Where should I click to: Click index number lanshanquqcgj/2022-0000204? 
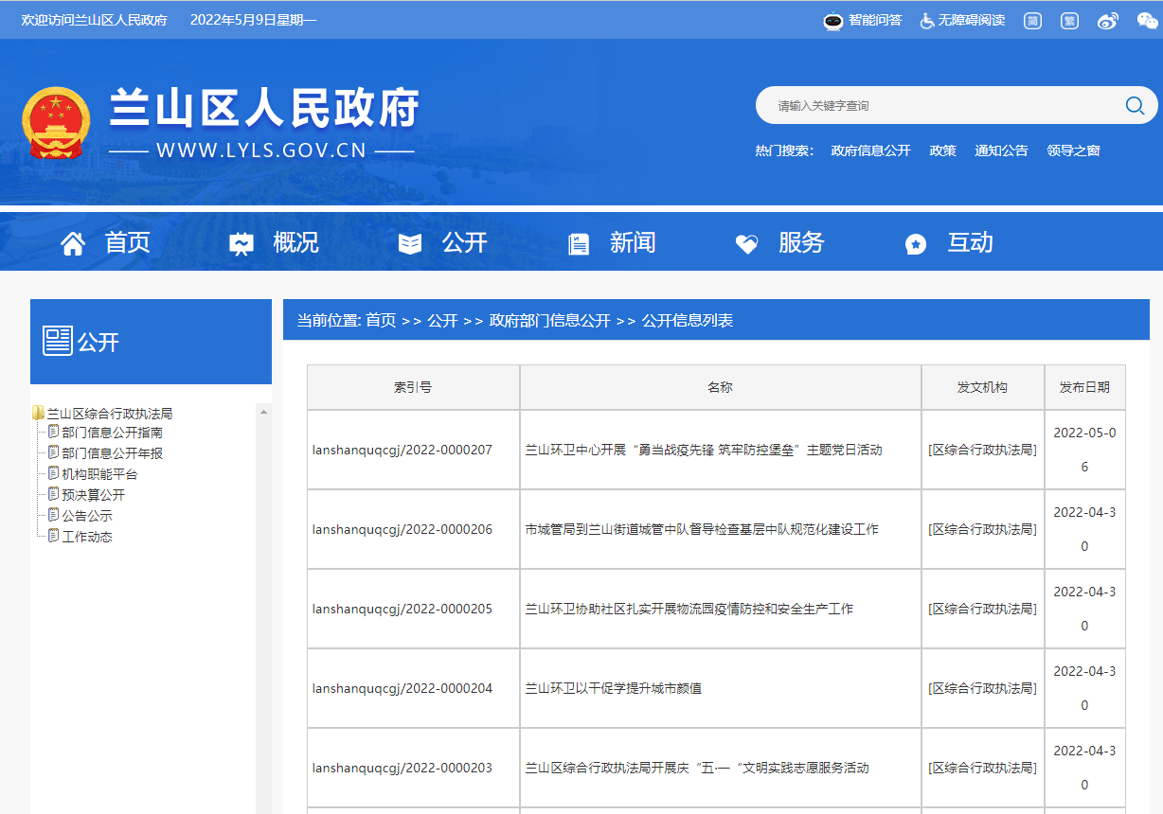(403, 688)
